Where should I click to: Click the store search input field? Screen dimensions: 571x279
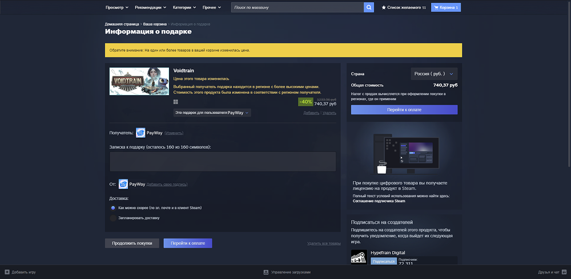coord(297,7)
